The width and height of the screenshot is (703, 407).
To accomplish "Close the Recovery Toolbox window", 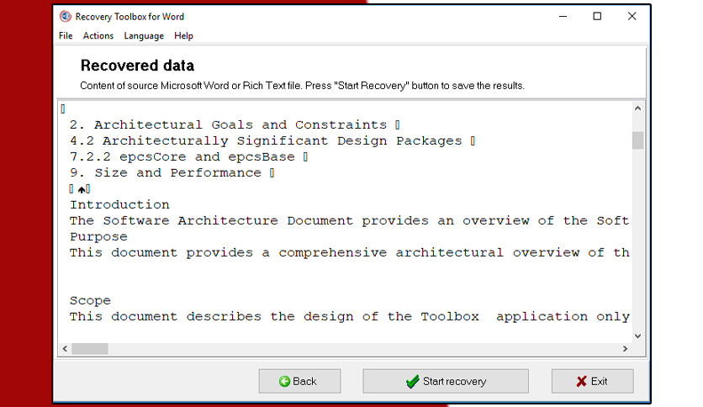I will (632, 17).
